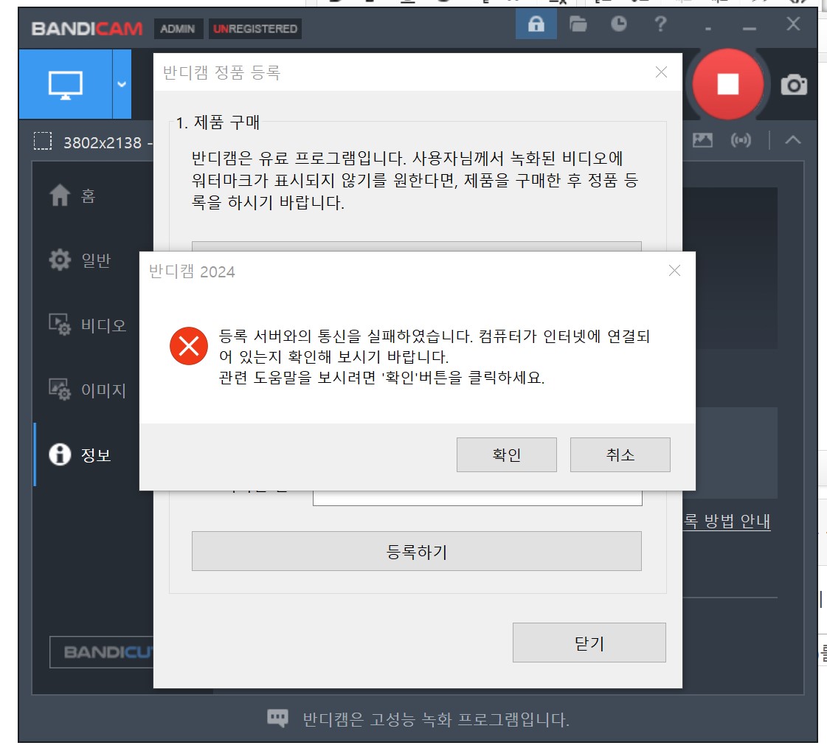Close the 반디캠 2024 error dialog
The height and width of the screenshot is (751, 827).
coord(674,271)
